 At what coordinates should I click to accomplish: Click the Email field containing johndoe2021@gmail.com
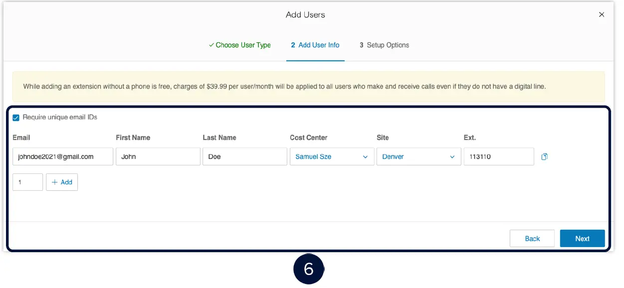62,156
